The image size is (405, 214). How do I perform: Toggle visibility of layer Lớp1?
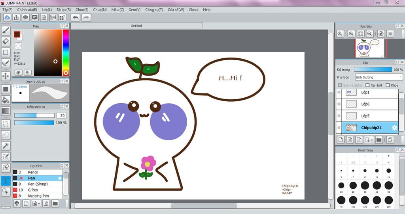coord(339,92)
